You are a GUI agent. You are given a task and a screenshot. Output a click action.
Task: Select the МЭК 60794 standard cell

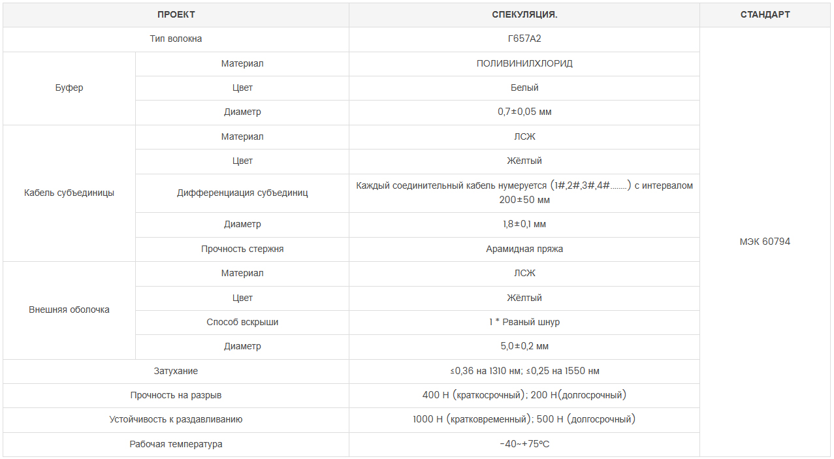tap(765, 242)
